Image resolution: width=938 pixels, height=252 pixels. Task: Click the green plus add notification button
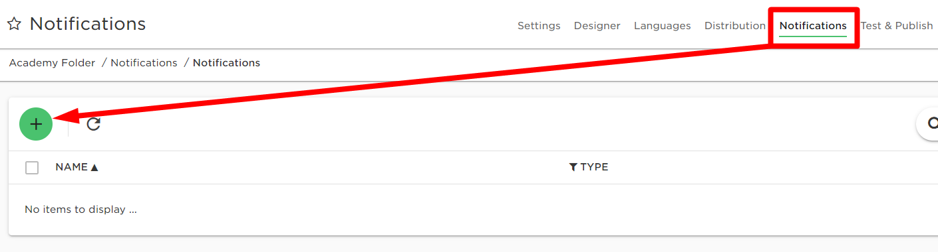[x=36, y=124]
